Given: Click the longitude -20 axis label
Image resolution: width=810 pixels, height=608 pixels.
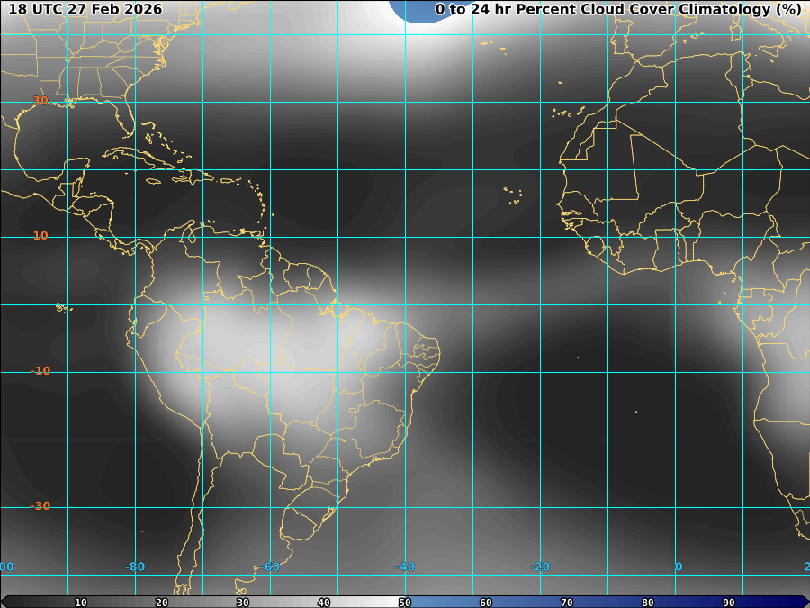Looking at the screenshot, I should click(540, 567).
